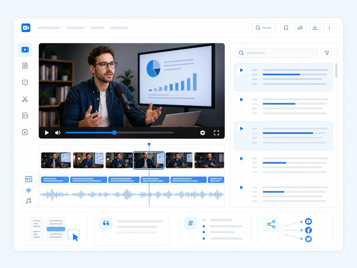
Task: Enter fullscreen from the video player
Action: click(x=216, y=133)
